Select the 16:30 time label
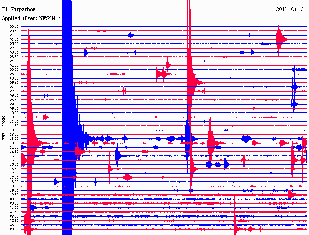 click(x=14, y=169)
